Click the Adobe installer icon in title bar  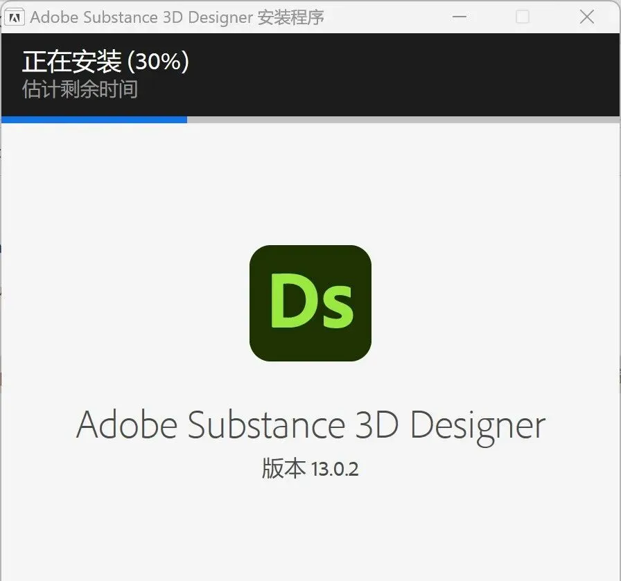[x=15, y=17]
